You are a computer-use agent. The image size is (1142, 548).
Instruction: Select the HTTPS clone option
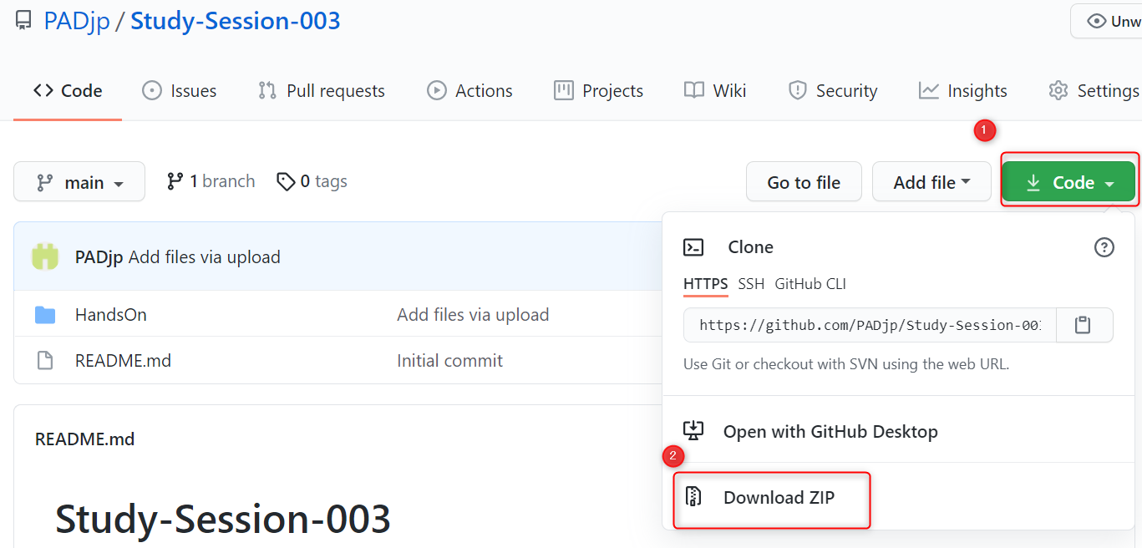[x=705, y=284]
